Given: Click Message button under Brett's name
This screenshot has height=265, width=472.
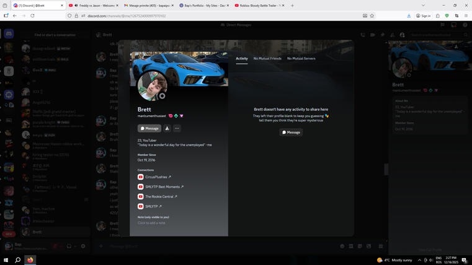Looking at the screenshot, I should pyautogui.click(x=149, y=128).
